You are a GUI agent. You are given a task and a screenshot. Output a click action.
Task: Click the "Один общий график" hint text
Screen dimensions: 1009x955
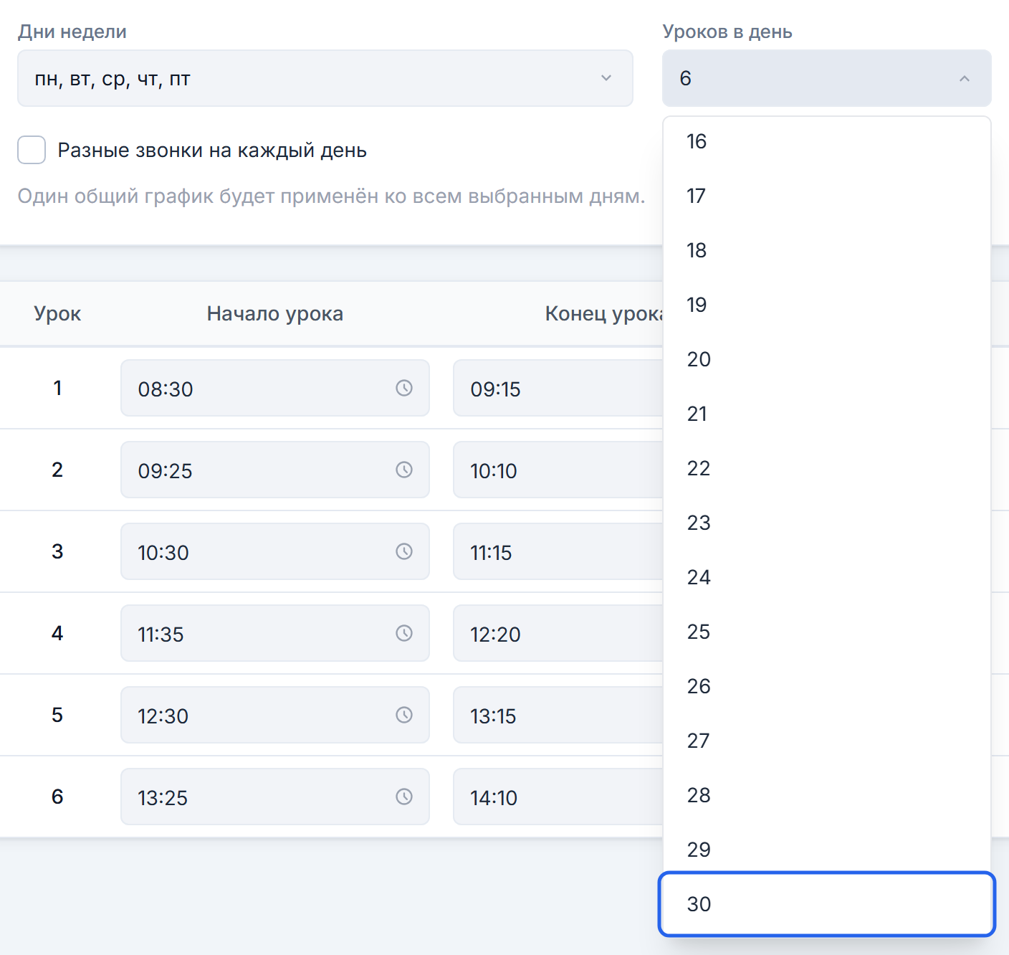click(331, 196)
